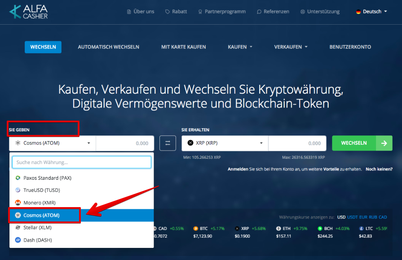The width and height of the screenshot is (402, 260).
Task: Click the tag icon beside Rabatt
Action: pyautogui.click(x=168, y=12)
